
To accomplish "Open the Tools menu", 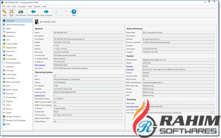I will [30, 7].
